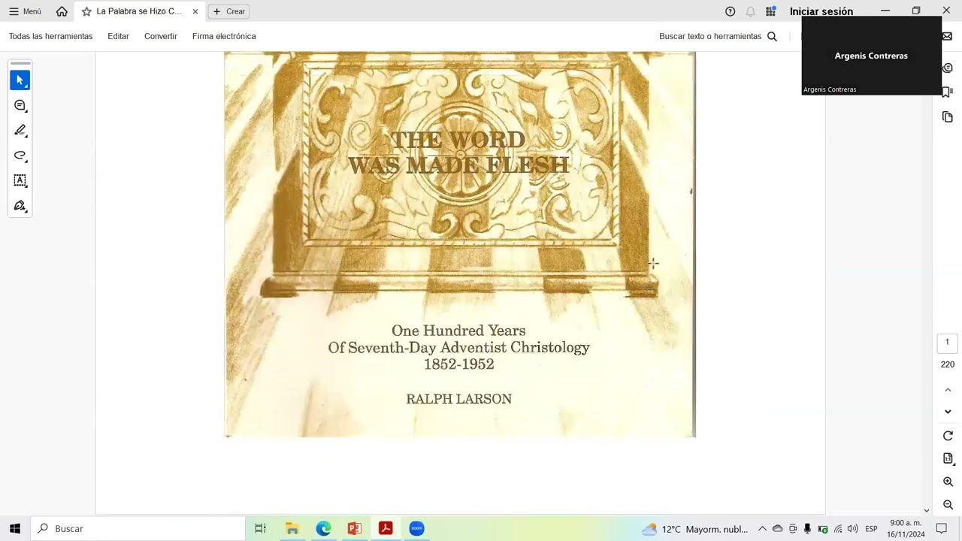The height and width of the screenshot is (541, 962).
Task: Show the bookmarks panel
Action: tap(948, 92)
